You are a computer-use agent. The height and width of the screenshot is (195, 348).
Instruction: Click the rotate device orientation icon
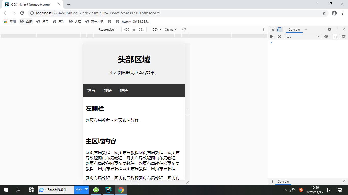(x=184, y=29)
